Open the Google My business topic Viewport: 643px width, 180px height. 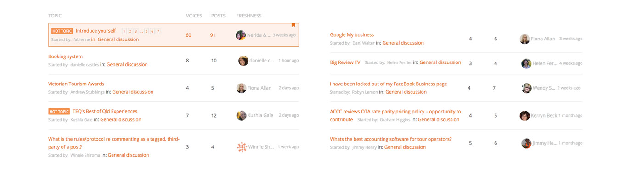pos(352,35)
